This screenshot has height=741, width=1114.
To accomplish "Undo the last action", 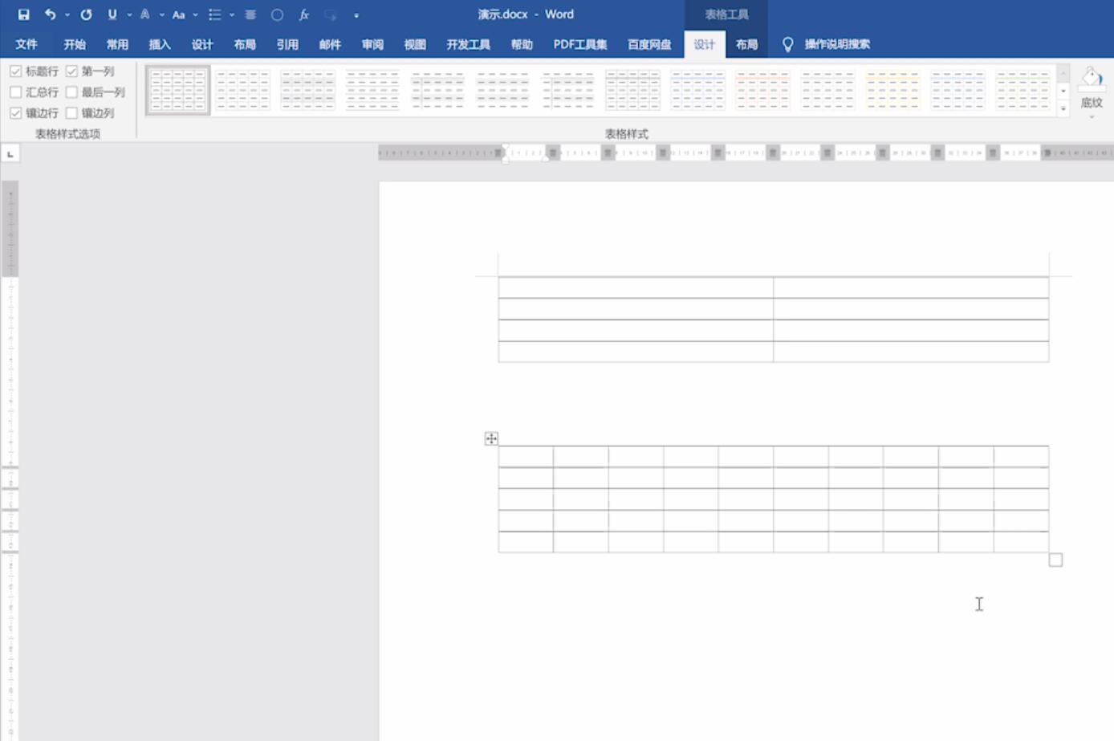I will click(50, 14).
